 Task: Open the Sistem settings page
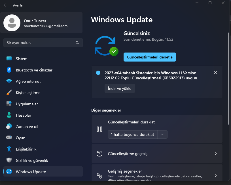click(x=43, y=59)
